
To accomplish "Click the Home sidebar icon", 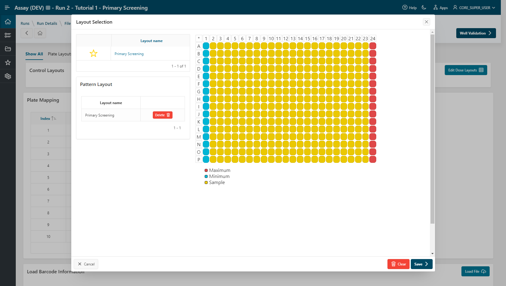I will 8,21.
